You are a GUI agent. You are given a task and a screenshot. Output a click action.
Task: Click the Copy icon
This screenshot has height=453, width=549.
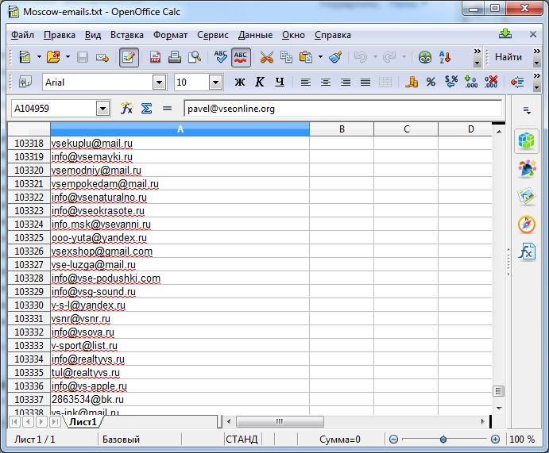[286, 57]
